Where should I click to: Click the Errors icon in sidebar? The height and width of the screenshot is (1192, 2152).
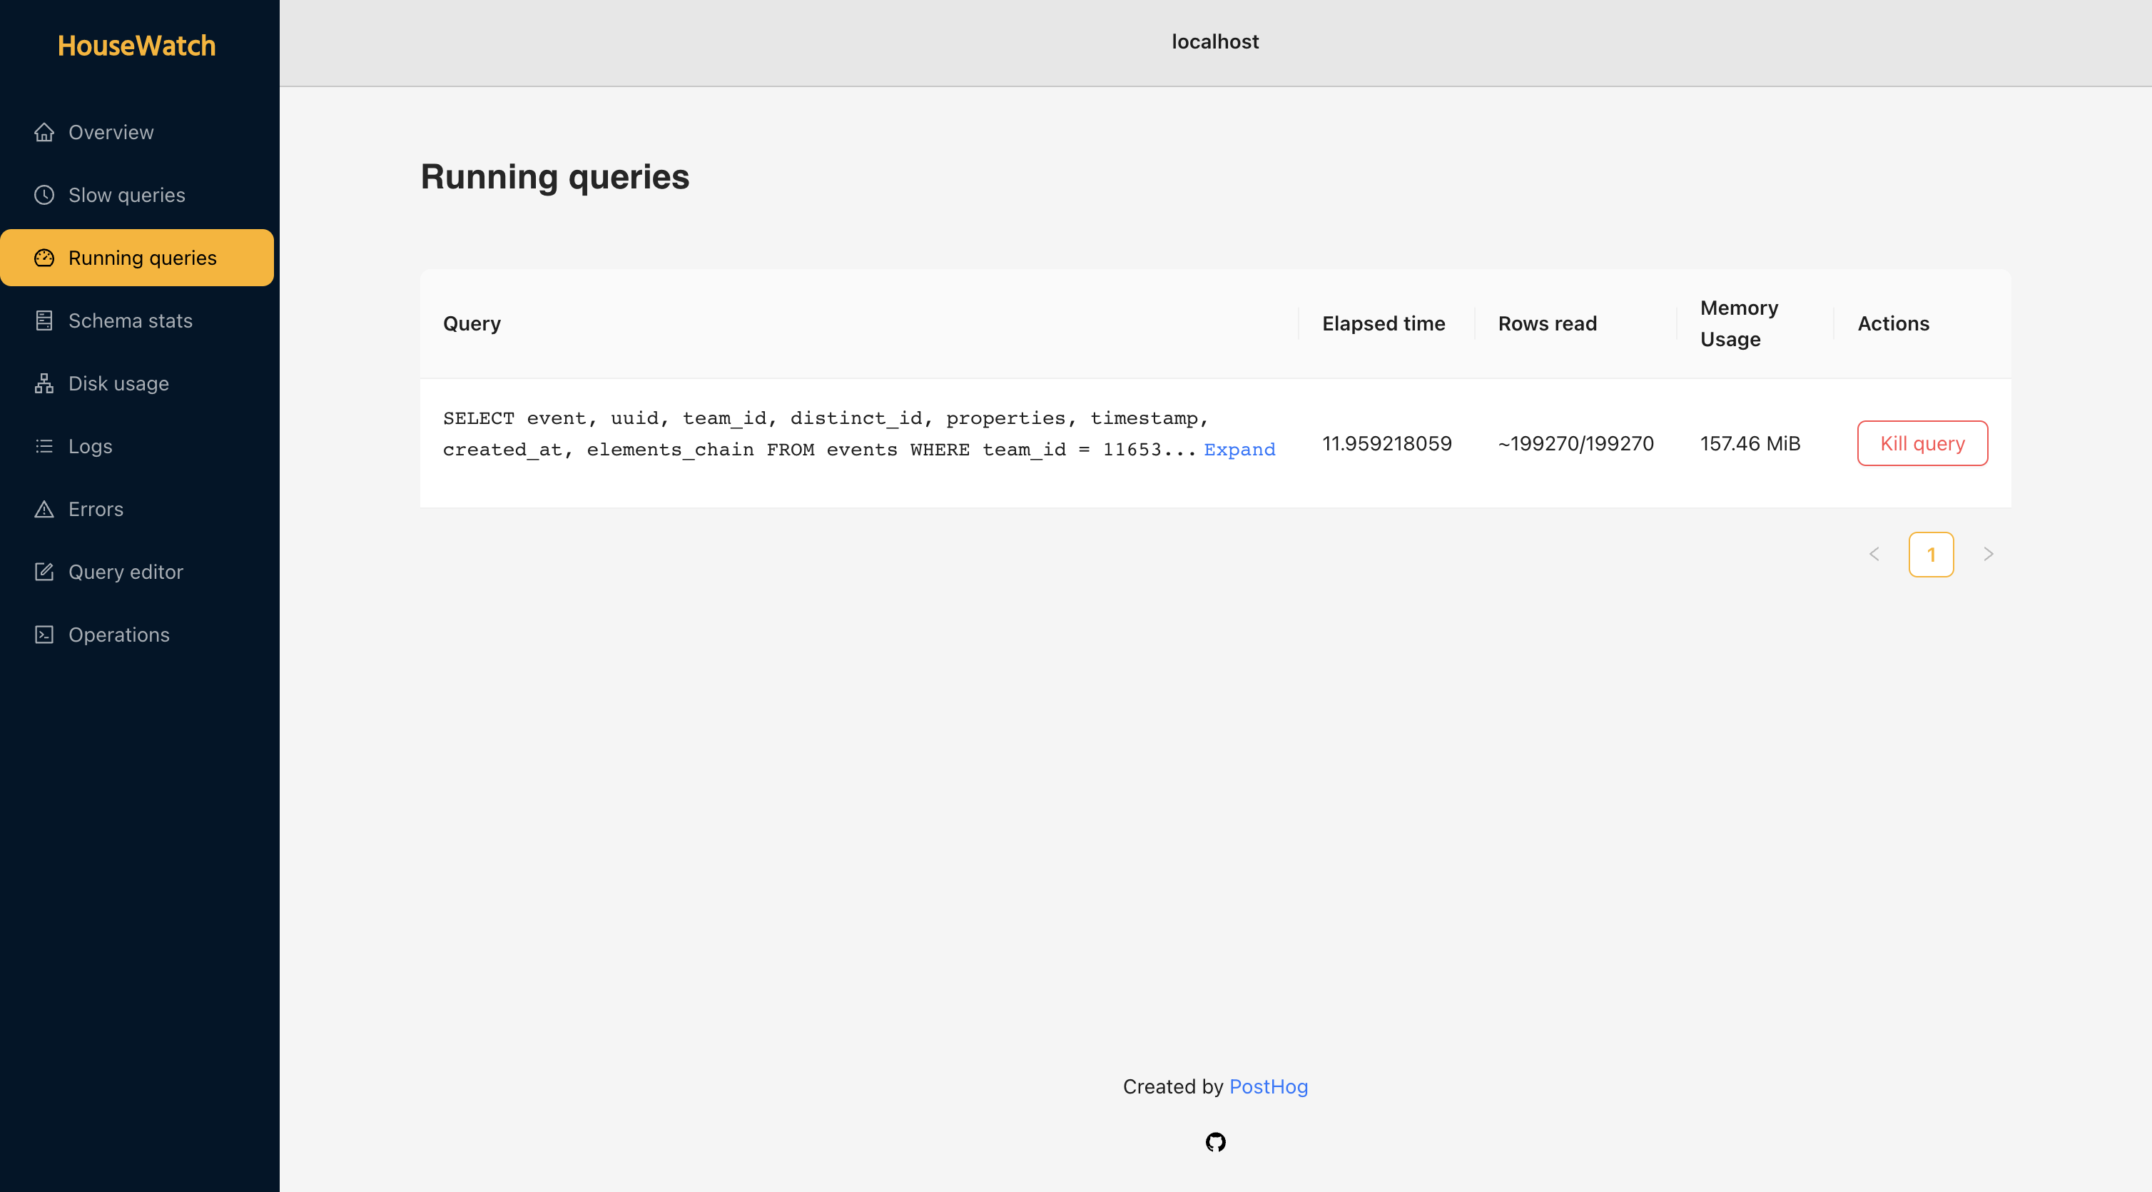(44, 508)
